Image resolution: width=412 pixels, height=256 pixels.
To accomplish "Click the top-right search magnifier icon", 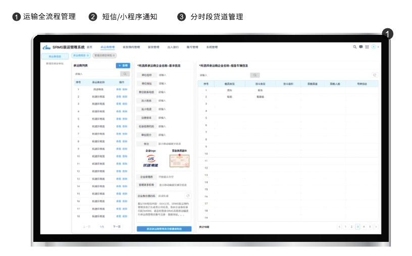I will point(355,47).
